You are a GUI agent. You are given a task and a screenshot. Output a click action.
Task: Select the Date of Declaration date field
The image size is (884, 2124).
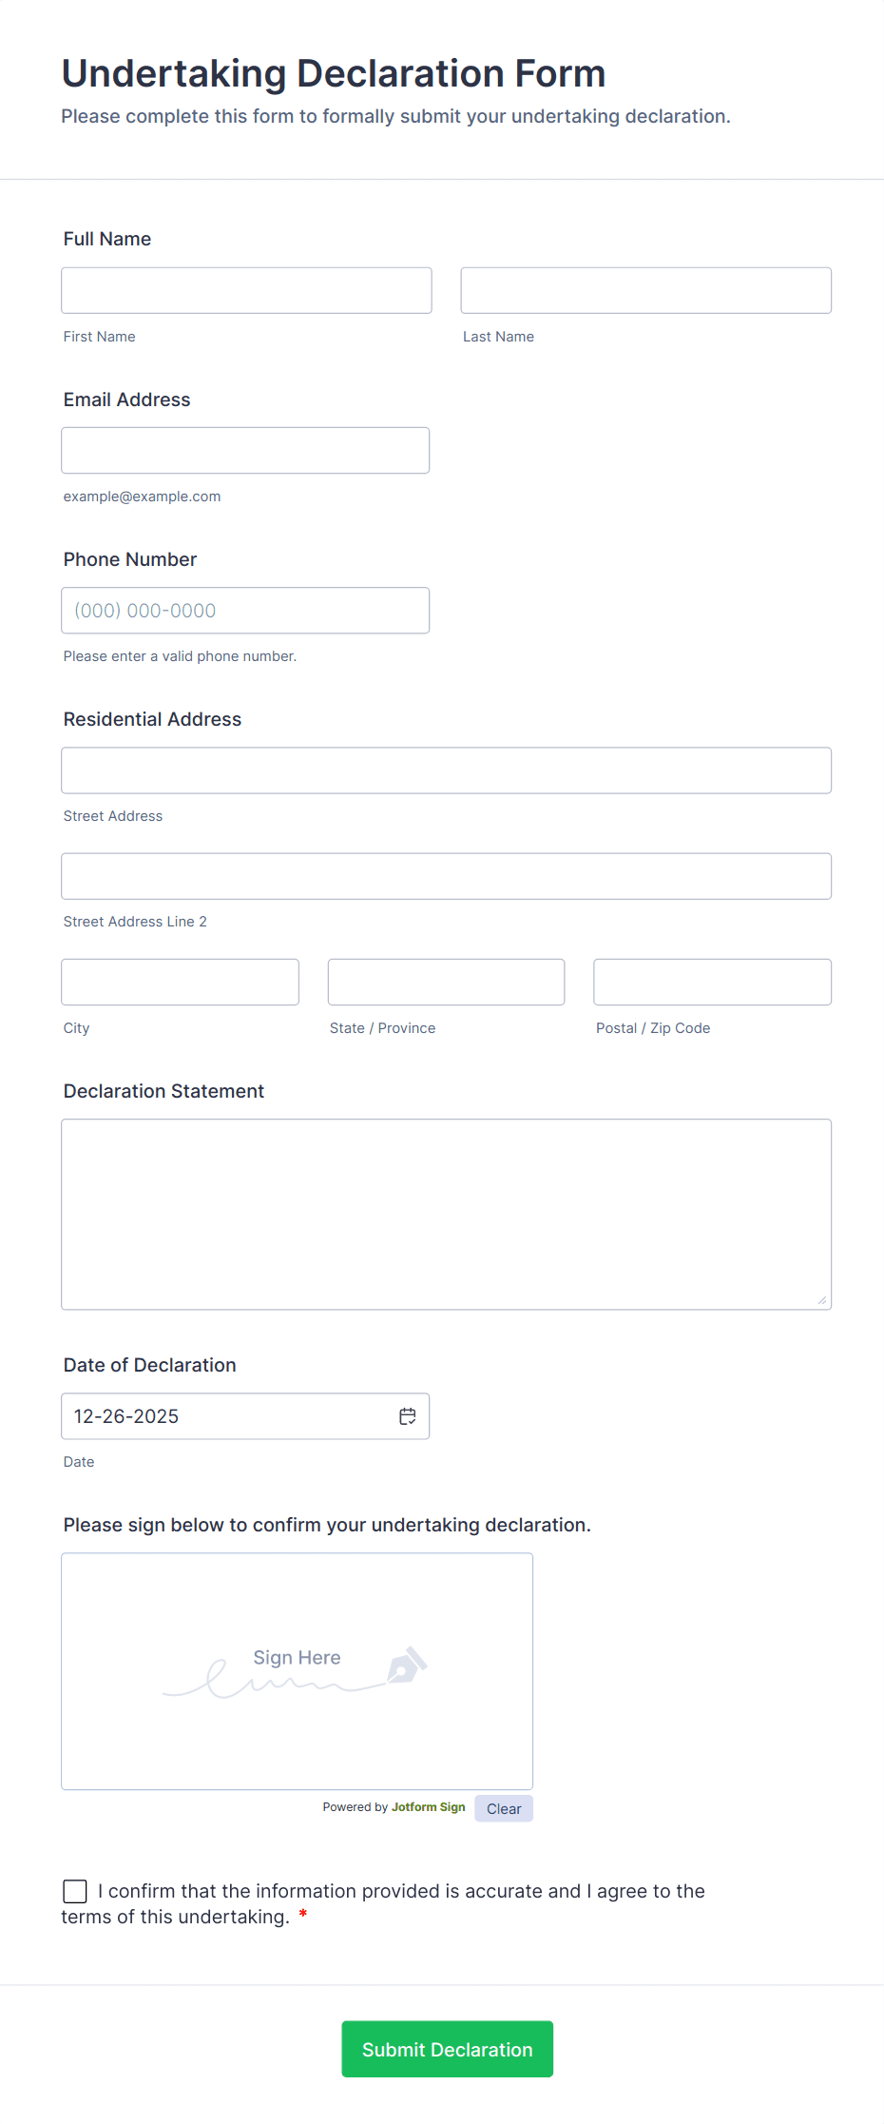pyautogui.click(x=228, y=1416)
